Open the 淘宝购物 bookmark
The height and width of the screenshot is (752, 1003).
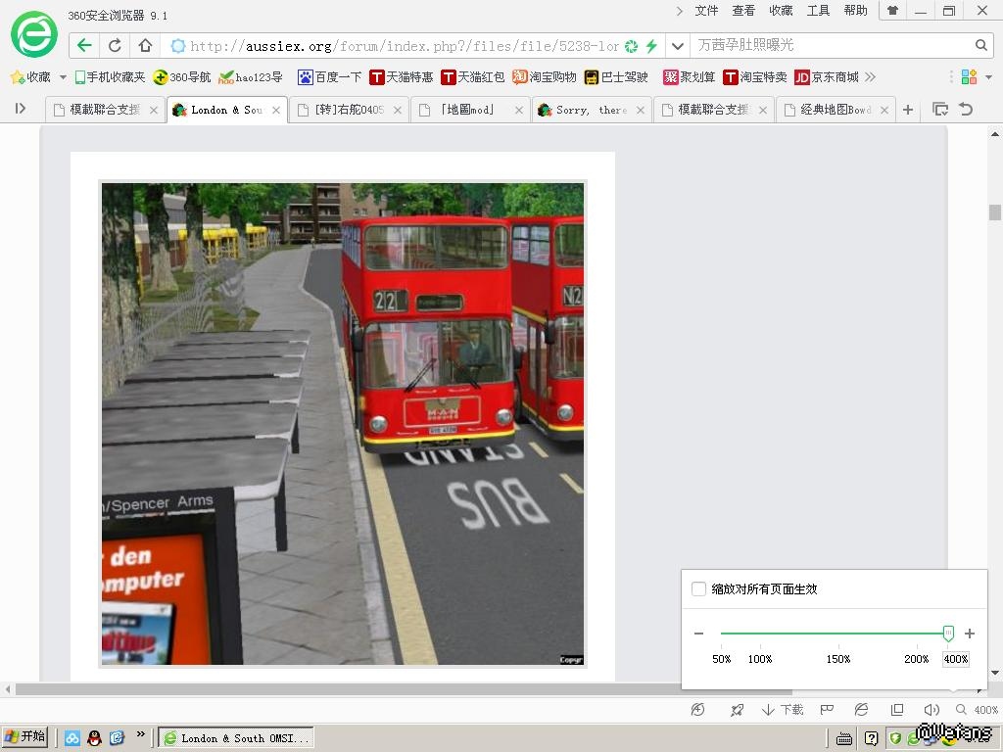pos(545,77)
